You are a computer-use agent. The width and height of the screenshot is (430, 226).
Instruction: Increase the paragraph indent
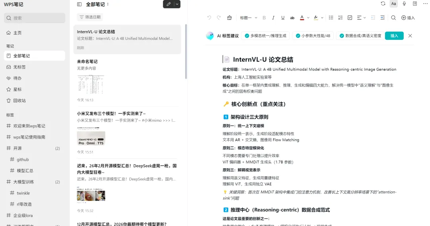coord(383,18)
